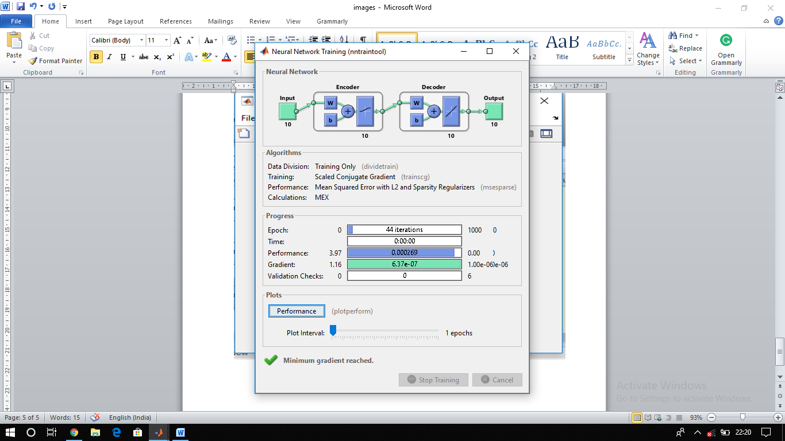Viewport: 785px width, 441px height.
Task: Open the font size dropdown
Action: point(167,40)
